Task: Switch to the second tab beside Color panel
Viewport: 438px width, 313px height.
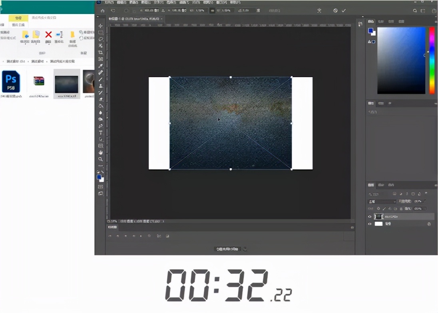Action: click(381, 21)
